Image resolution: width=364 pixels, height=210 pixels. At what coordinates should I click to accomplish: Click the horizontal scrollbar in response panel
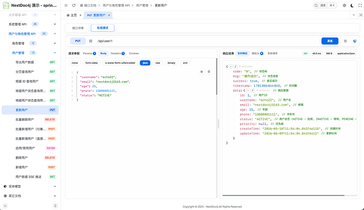click(x=283, y=195)
